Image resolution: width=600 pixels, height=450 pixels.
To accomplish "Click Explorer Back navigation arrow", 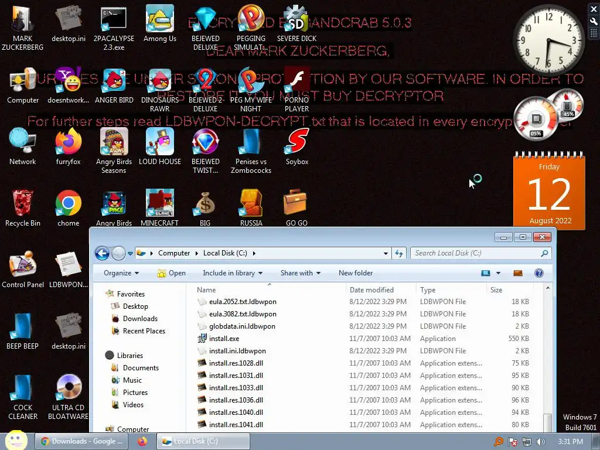I will pyautogui.click(x=102, y=253).
